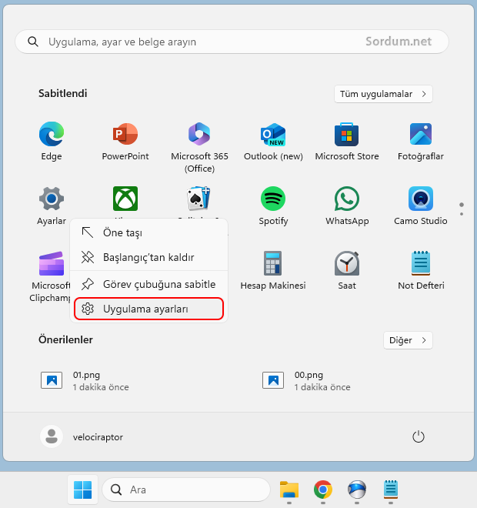Click the Diğer recommendations button
Screen dimensions: 477x508
coord(408,340)
